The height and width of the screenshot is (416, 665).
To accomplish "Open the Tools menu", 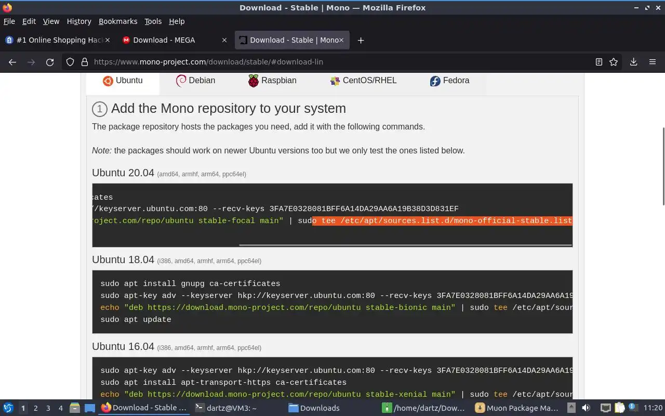I will [x=153, y=21].
